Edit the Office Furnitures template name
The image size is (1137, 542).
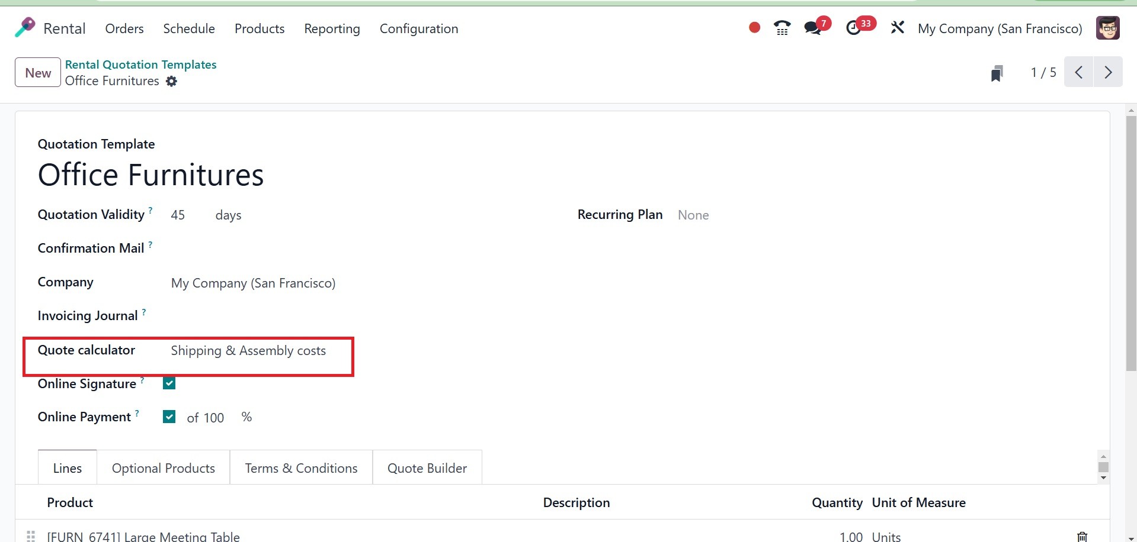(x=150, y=175)
